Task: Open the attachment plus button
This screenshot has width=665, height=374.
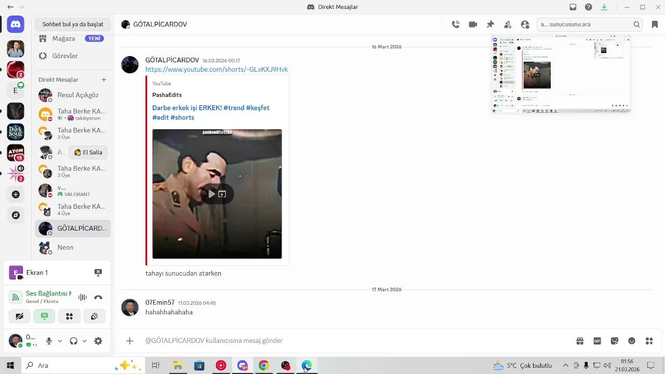Action: tap(130, 341)
